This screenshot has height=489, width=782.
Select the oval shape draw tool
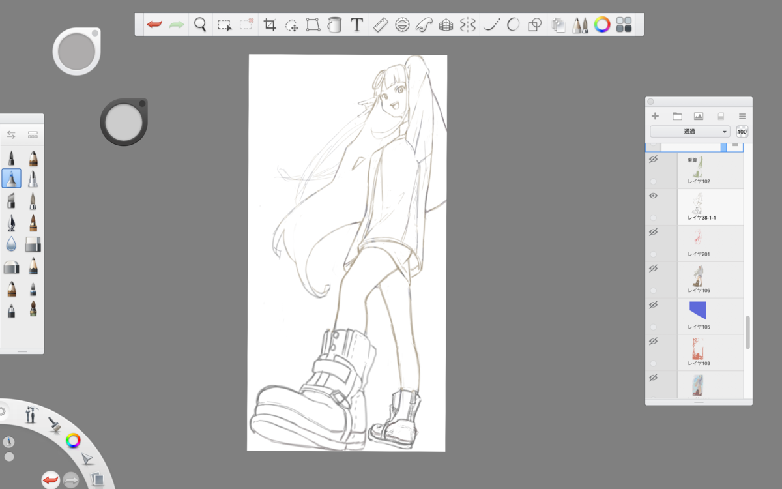tap(513, 25)
